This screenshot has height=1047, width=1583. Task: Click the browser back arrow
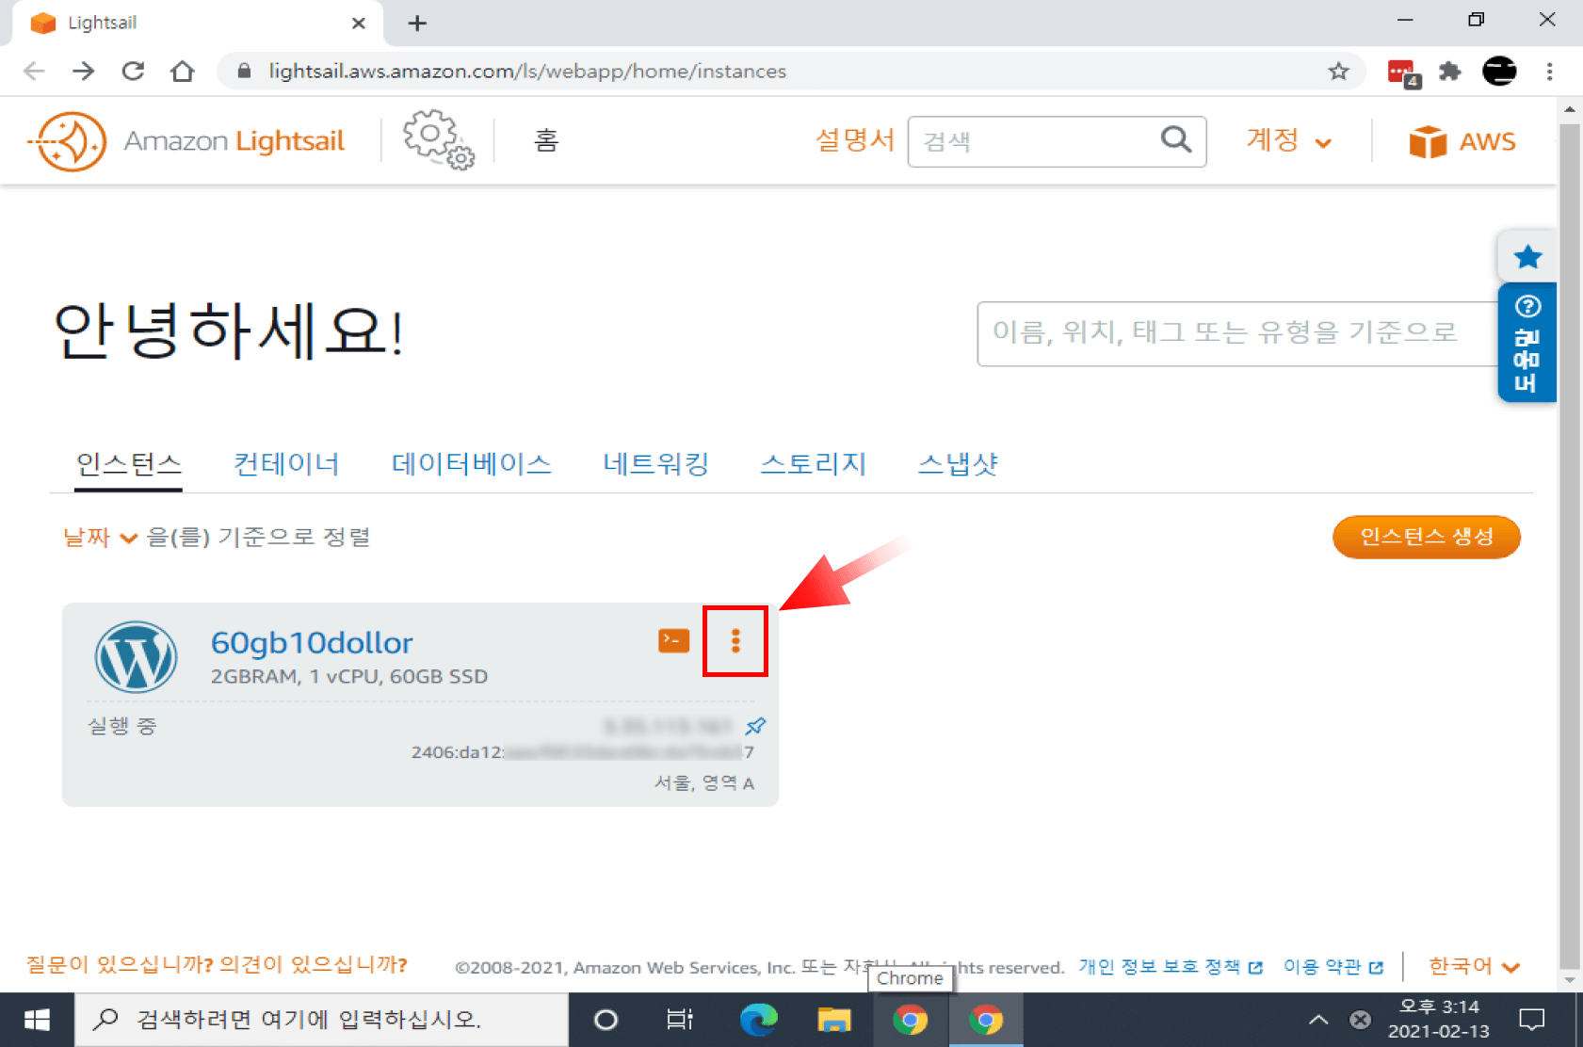pyautogui.click(x=34, y=72)
